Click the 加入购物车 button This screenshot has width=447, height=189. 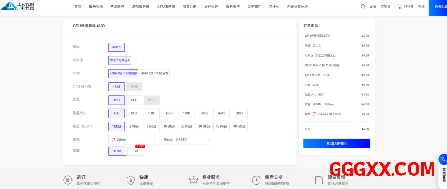coord(337,143)
